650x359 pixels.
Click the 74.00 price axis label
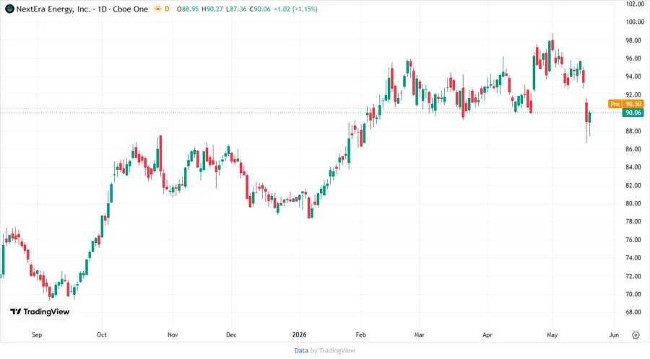coord(633,257)
